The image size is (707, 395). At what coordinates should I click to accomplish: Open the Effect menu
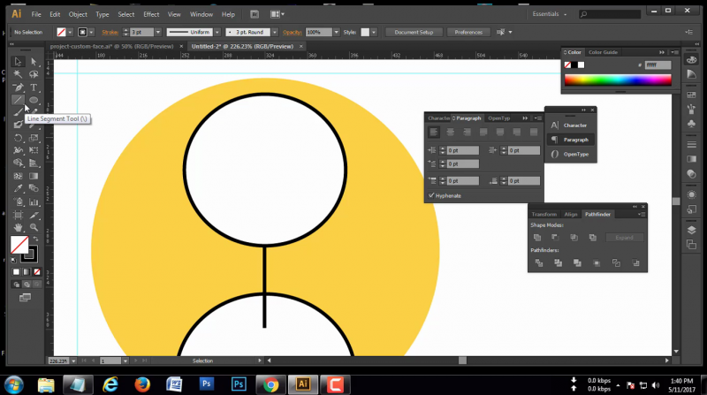point(151,15)
